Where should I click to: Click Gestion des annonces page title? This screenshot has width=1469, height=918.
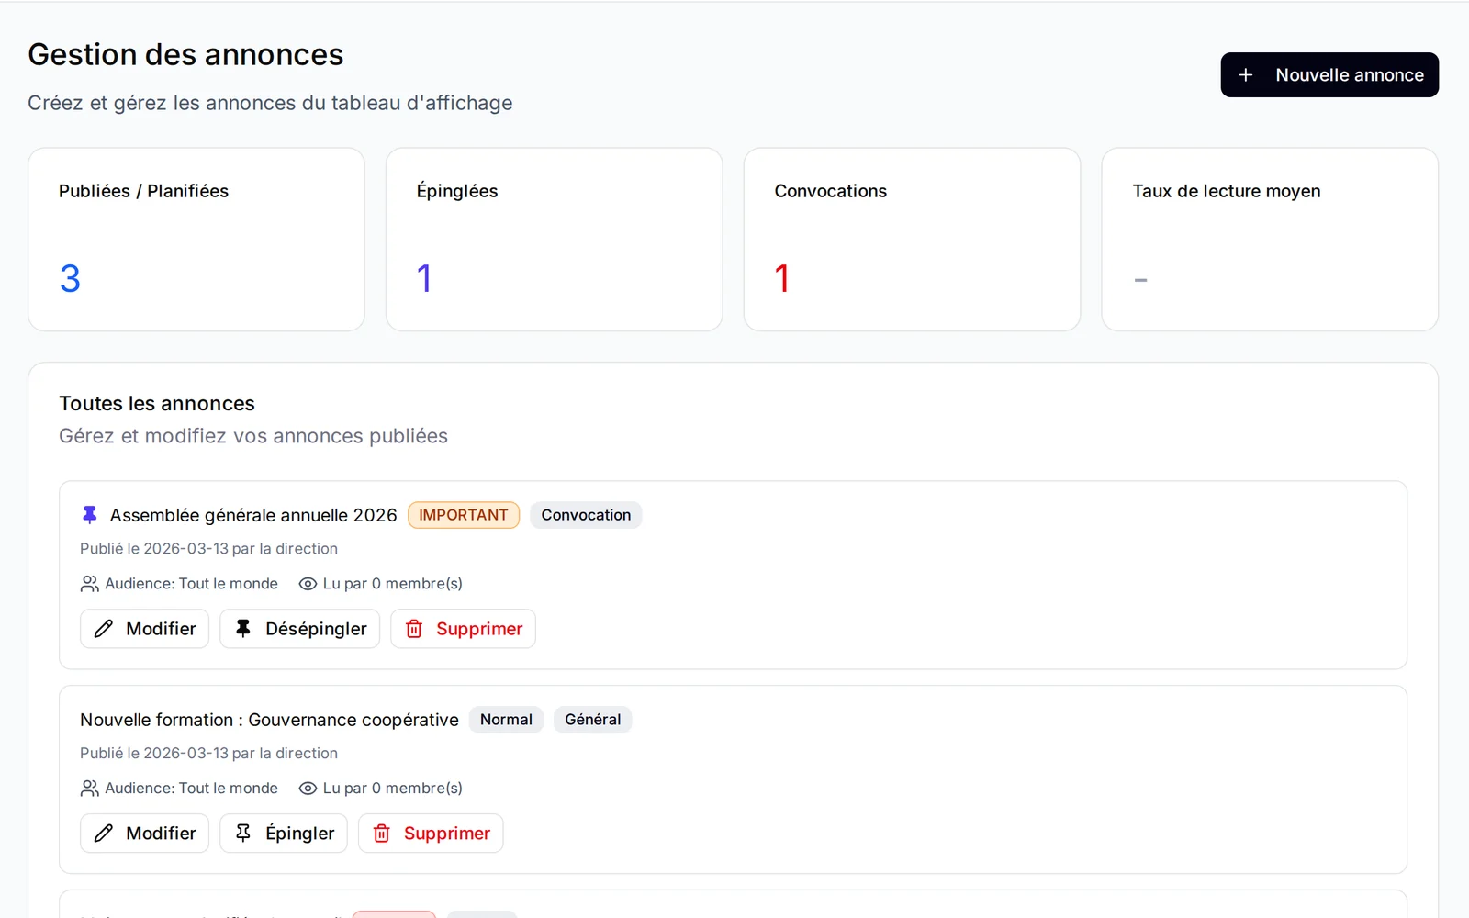(x=185, y=55)
